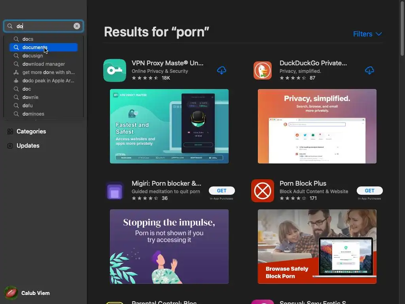405x304 pixels.
Task: Click the magnifier icon in the search field
Action: click(x=10, y=26)
